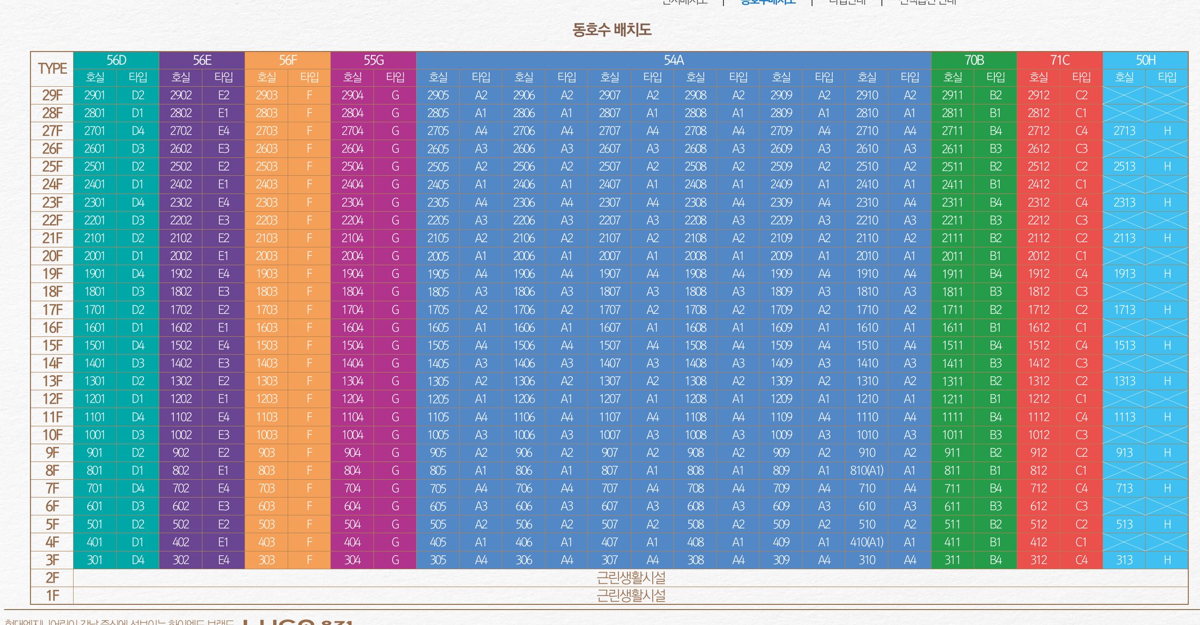Click unit 709 cell
This screenshot has width=1200, height=625.
(x=781, y=489)
